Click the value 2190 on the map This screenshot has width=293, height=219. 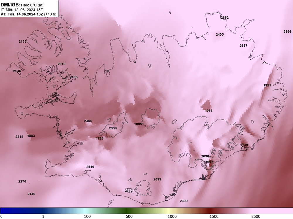[74, 77]
